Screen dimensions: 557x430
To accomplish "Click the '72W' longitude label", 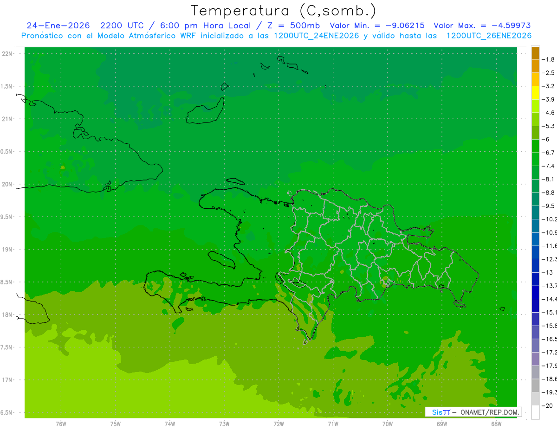I will point(278,424).
